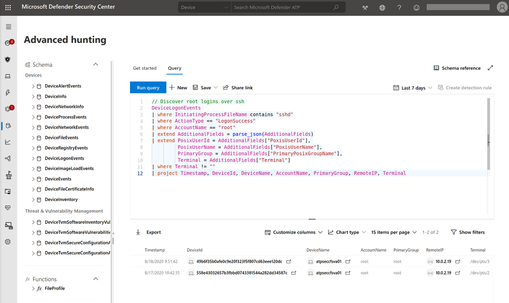Image resolution: width=509 pixels, height=303 pixels.
Task: Open the shield Incidents icon in sidebar
Action: (x=8, y=59)
